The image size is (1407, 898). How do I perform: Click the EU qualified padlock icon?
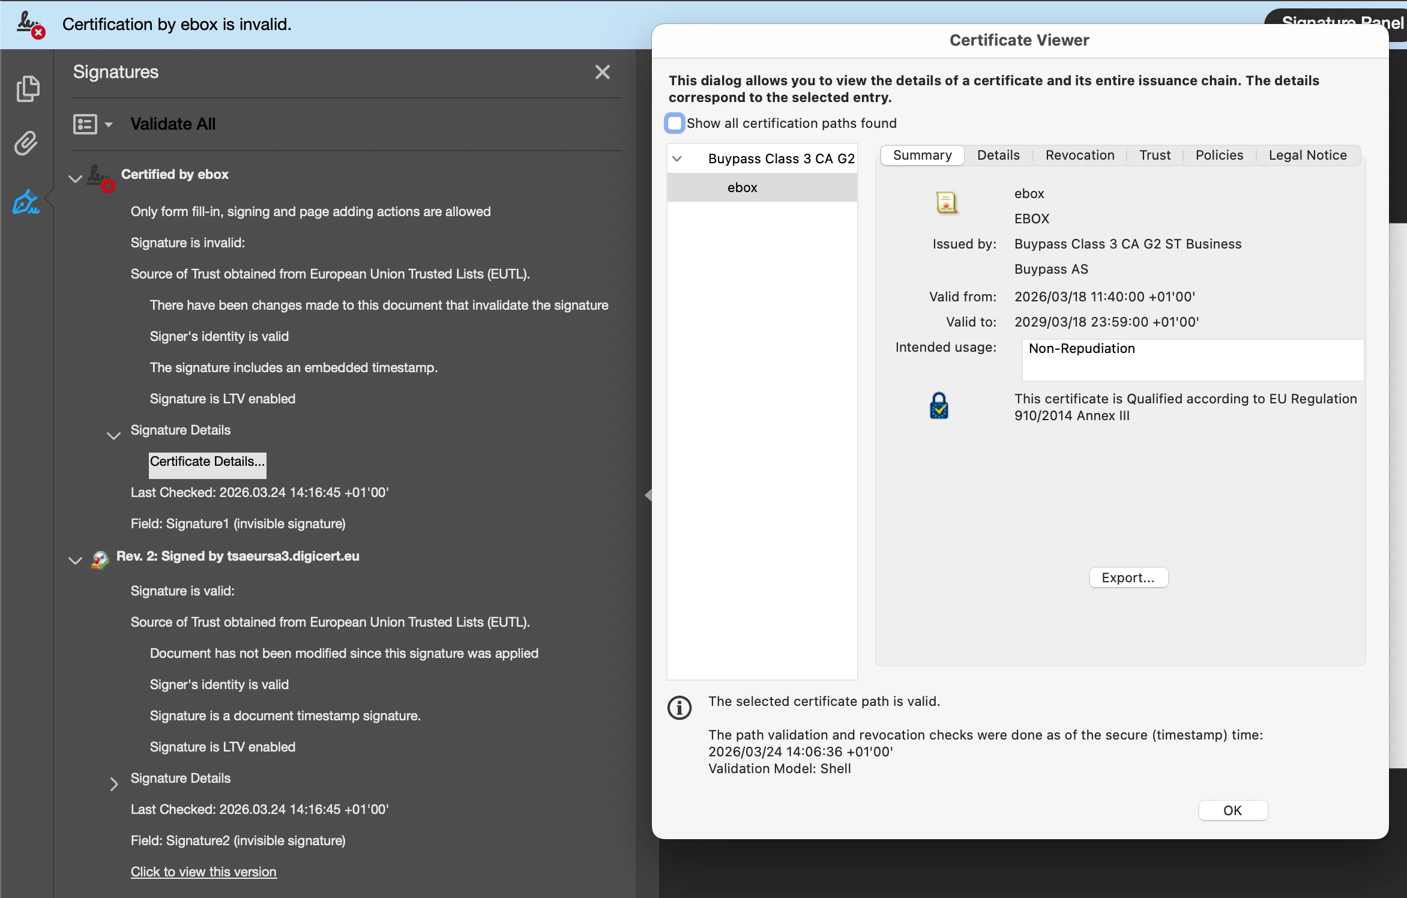click(x=939, y=406)
